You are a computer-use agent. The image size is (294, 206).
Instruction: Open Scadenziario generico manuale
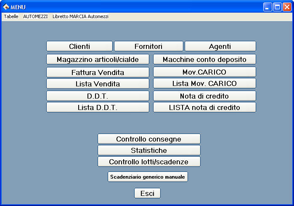[x=148, y=177]
